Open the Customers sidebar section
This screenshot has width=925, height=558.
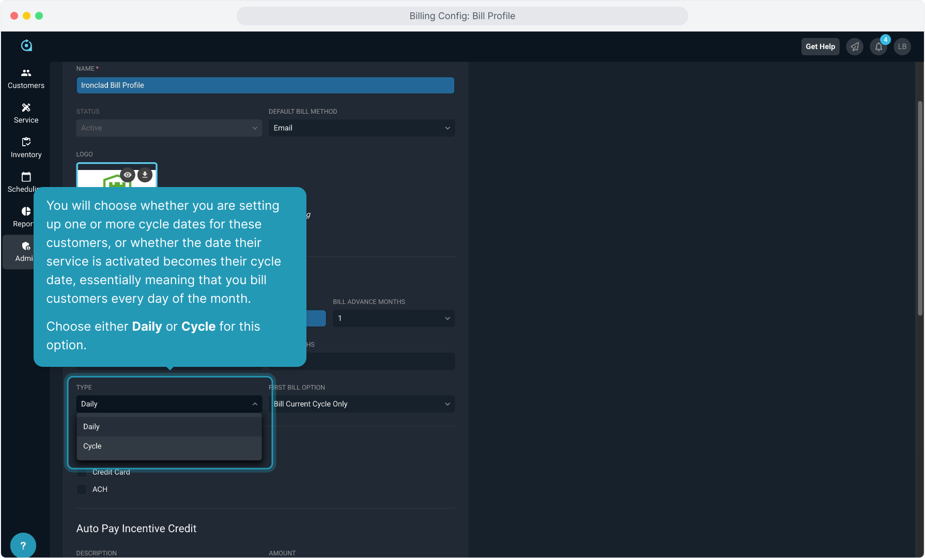coord(26,79)
